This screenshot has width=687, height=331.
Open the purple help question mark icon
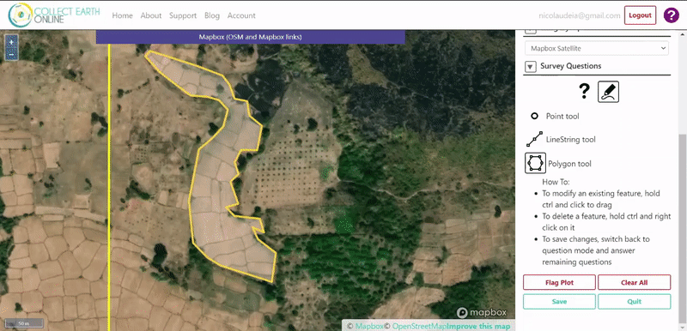pos(672,15)
